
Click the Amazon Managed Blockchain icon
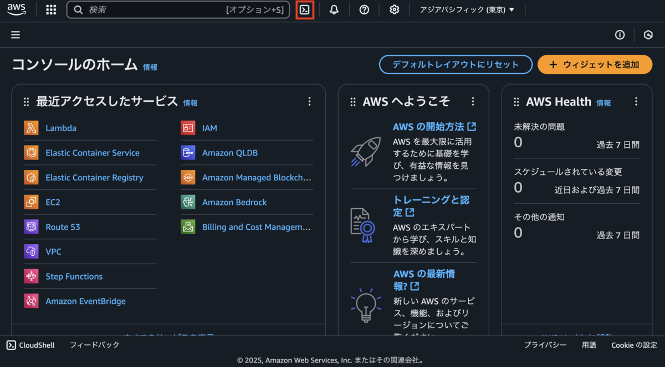tap(188, 177)
